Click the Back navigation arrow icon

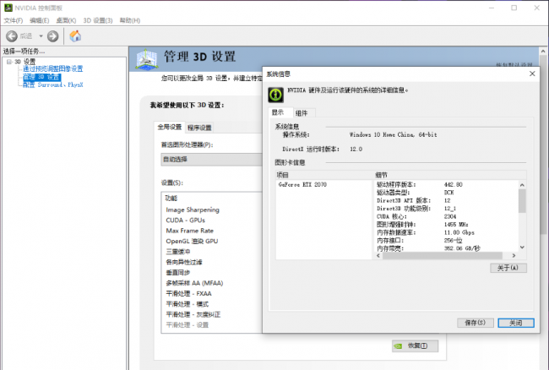pyautogui.click(x=12, y=36)
